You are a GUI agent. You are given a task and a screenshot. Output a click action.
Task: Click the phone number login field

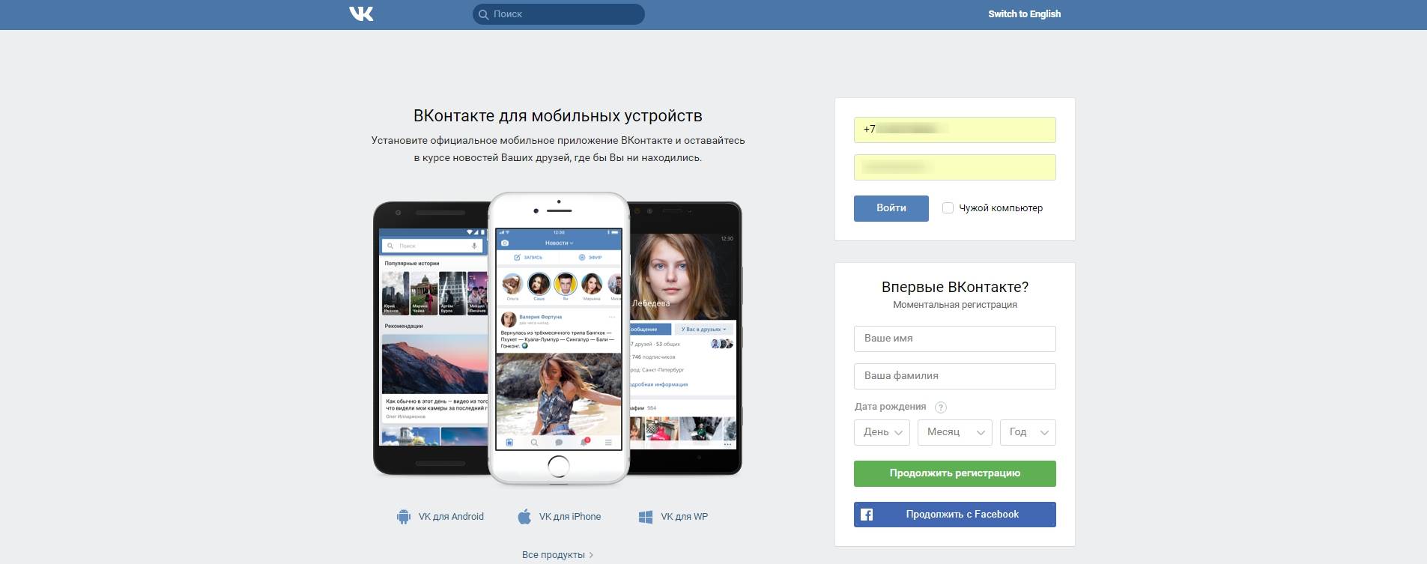[x=954, y=130]
